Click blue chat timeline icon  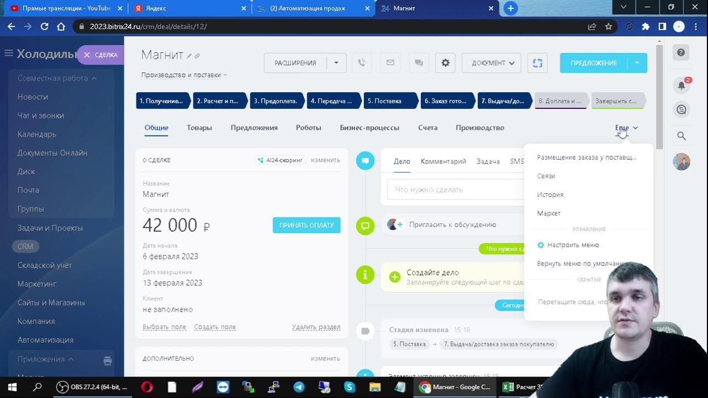click(365, 161)
